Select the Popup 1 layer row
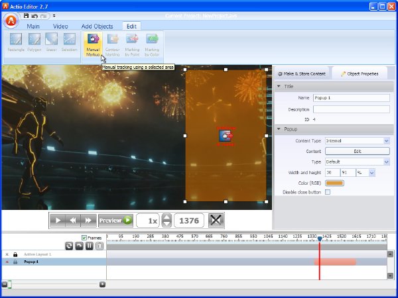The image size is (398, 298). point(54,262)
